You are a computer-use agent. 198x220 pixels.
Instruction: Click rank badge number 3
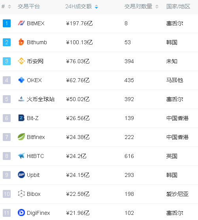pos(7,61)
